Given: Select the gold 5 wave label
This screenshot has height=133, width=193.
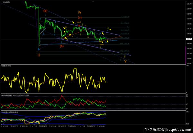Looking at the screenshot, I should [125, 56].
